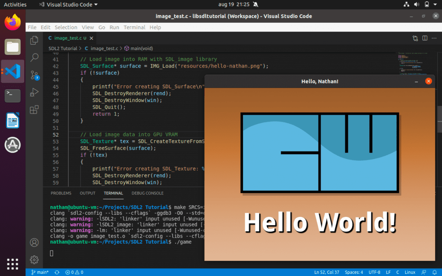Open the Manage gear icon

click(x=34, y=260)
